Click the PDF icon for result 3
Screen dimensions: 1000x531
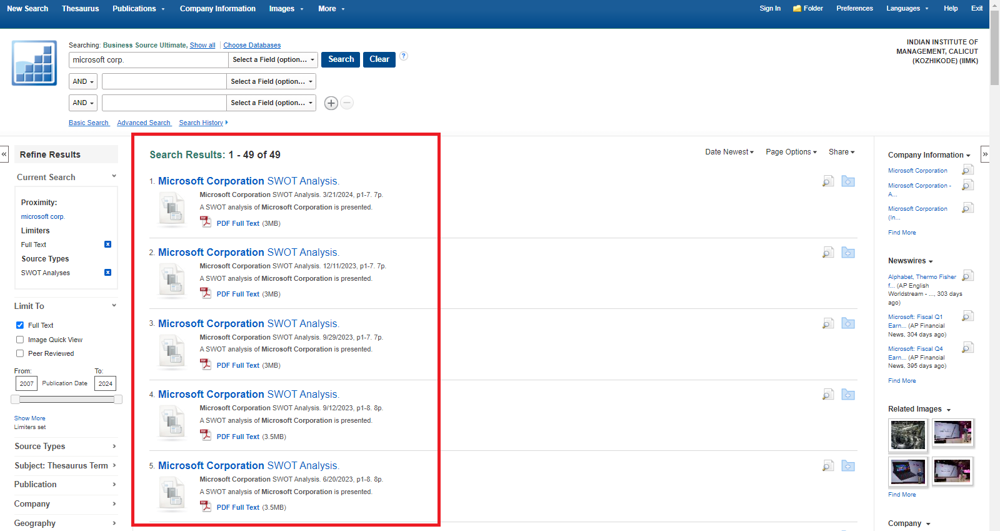206,365
